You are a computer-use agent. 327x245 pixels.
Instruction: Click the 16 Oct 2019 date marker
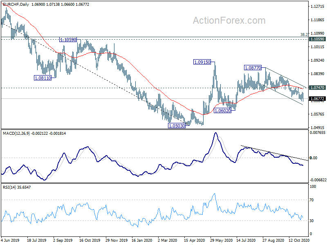tap(90, 240)
